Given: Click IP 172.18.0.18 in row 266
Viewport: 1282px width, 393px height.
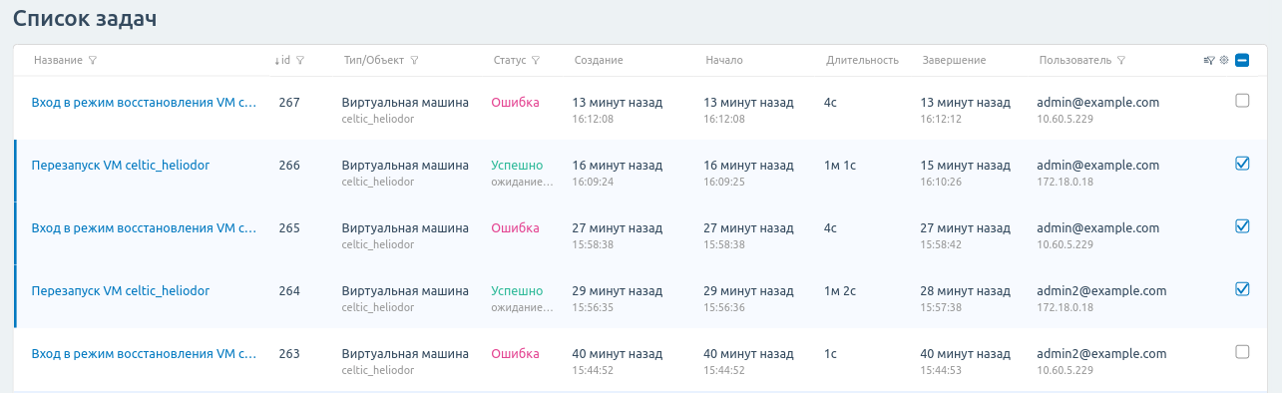Looking at the screenshot, I should click(1066, 183).
